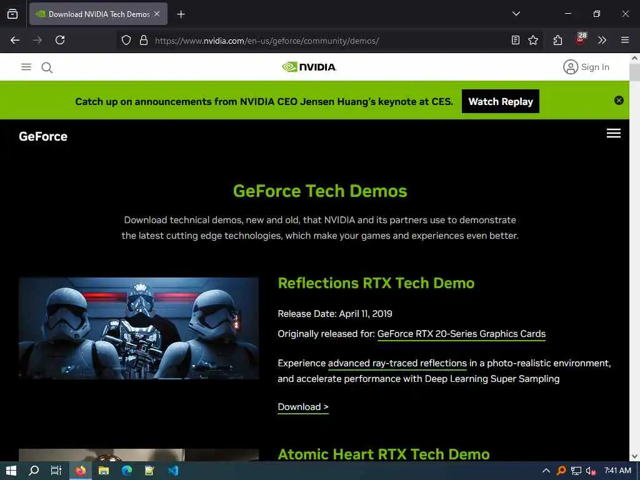
Task: Open the Windows Start menu
Action: pos(11,471)
